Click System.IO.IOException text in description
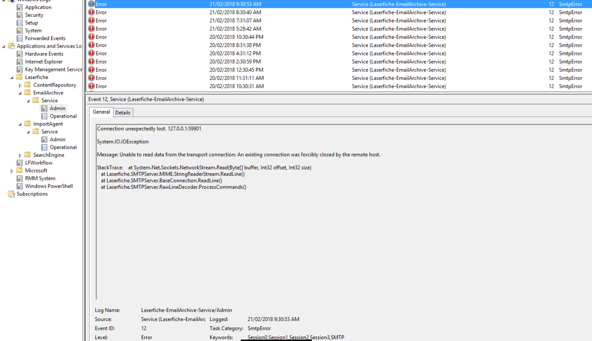The width and height of the screenshot is (592, 341). (x=123, y=142)
